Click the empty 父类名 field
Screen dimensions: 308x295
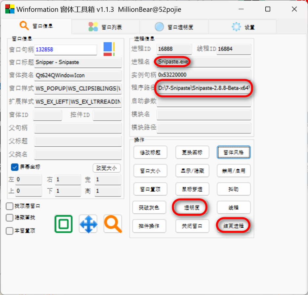click(78, 155)
